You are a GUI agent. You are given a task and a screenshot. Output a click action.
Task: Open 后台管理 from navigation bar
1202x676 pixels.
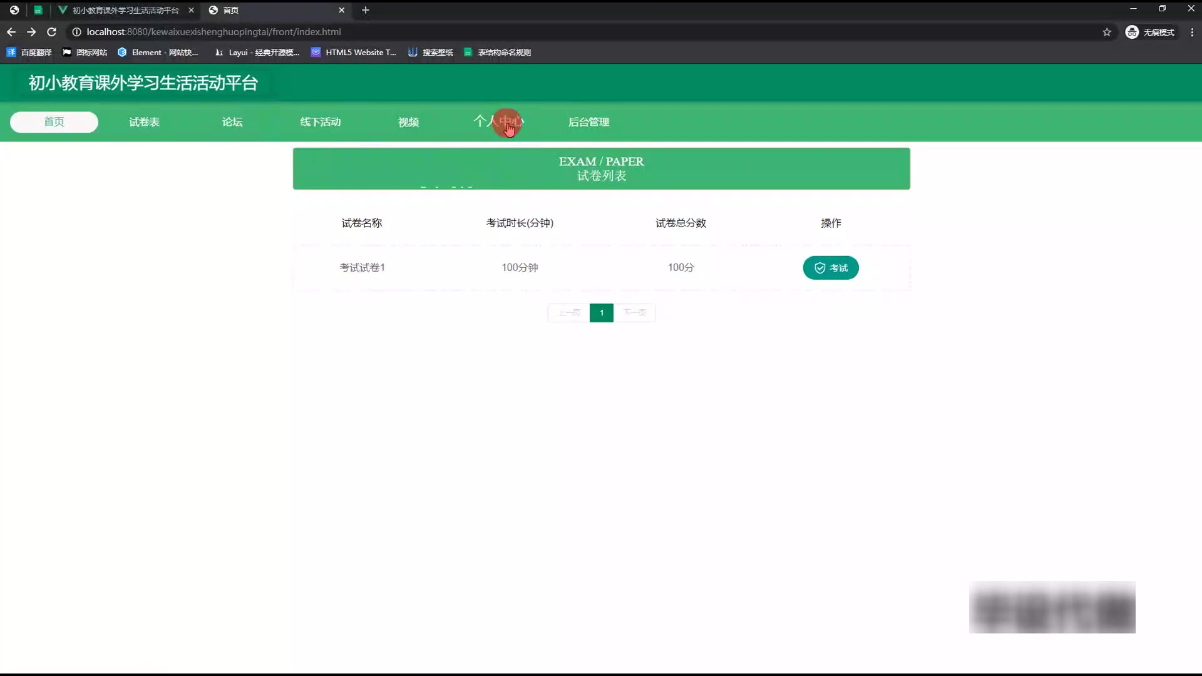(588, 122)
